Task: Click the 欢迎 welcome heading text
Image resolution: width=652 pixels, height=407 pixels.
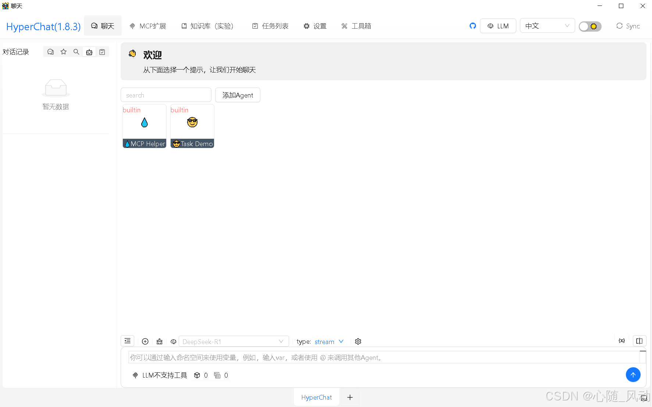Action: pyautogui.click(x=153, y=55)
